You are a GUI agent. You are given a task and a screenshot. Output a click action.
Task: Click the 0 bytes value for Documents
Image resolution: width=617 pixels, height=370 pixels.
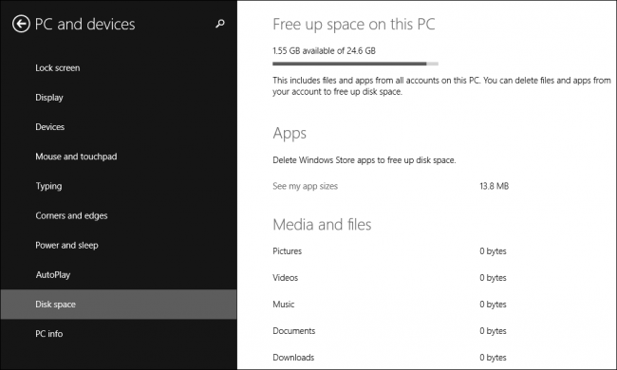493,331
